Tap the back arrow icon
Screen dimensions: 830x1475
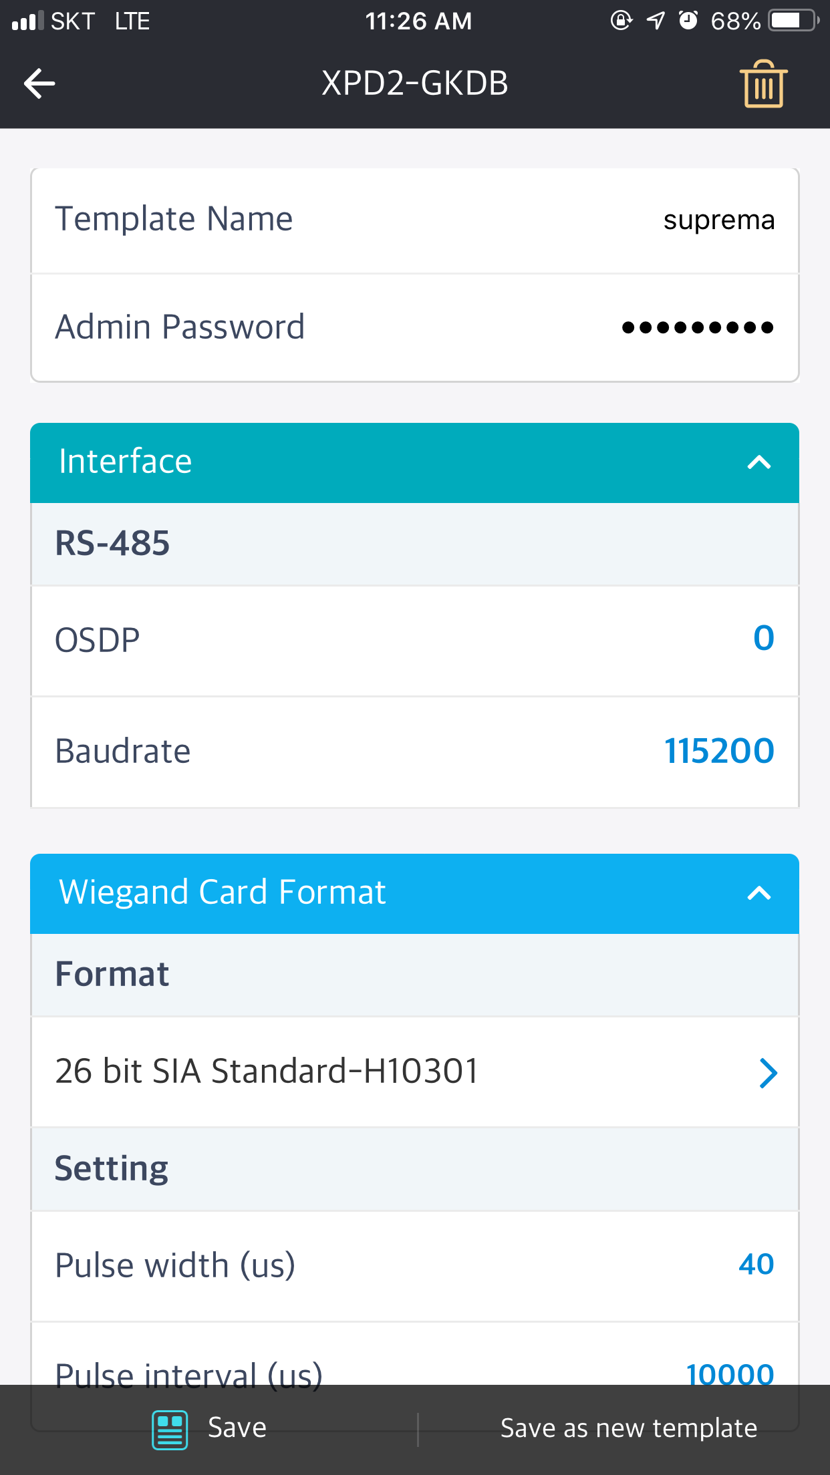[x=39, y=84]
